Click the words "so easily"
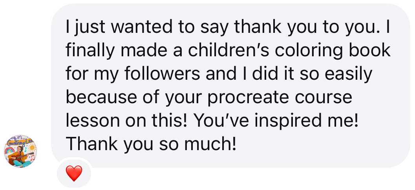 (x=336, y=74)
